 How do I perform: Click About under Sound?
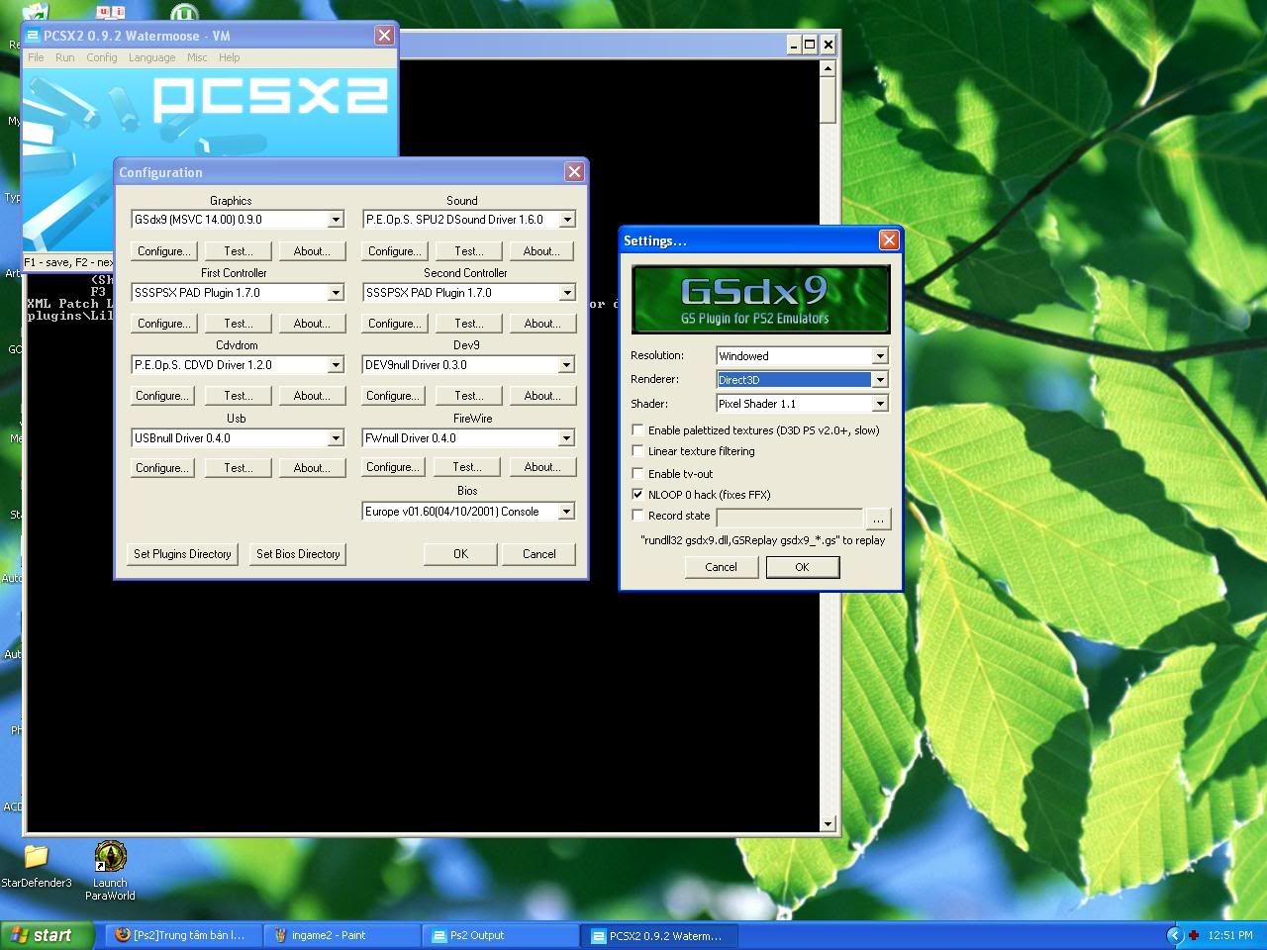coord(541,251)
